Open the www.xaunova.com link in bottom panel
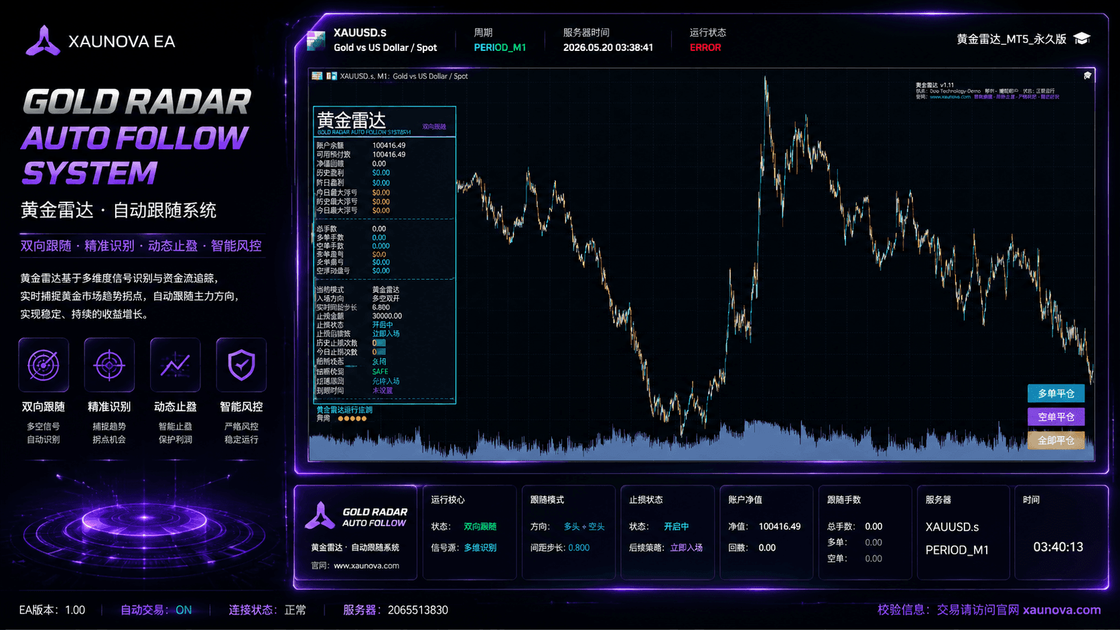1120x630 pixels. [x=366, y=566]
